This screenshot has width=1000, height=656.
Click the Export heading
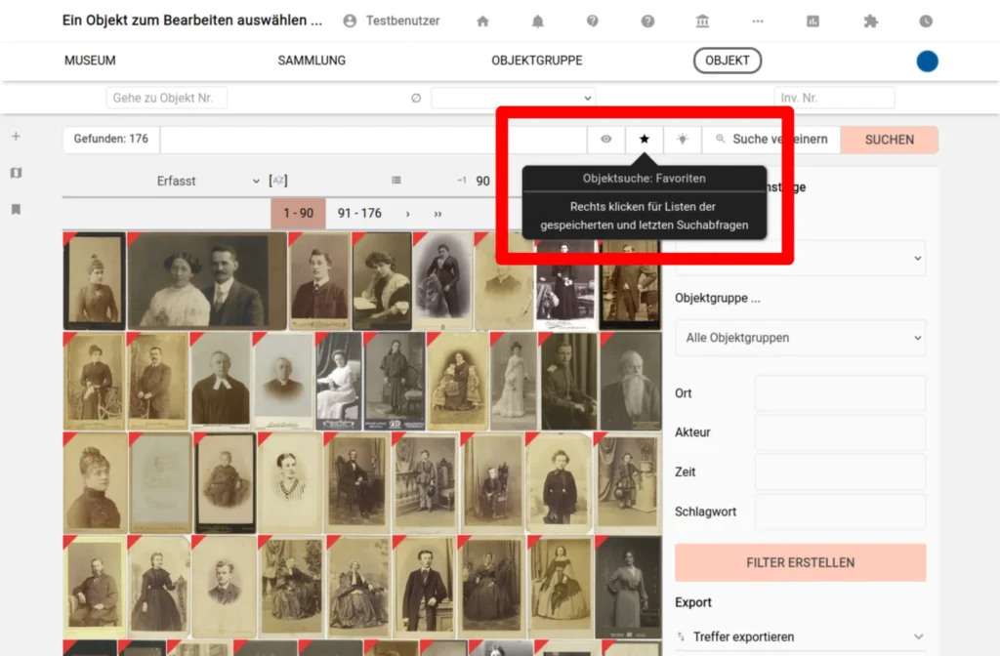[x=692, y=601]
